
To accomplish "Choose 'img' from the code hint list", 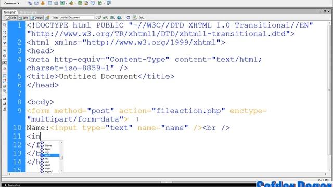I will (50, 152).
